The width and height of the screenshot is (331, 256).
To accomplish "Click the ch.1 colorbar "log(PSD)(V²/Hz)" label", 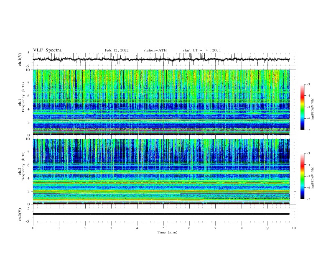I will coord(313,109).
